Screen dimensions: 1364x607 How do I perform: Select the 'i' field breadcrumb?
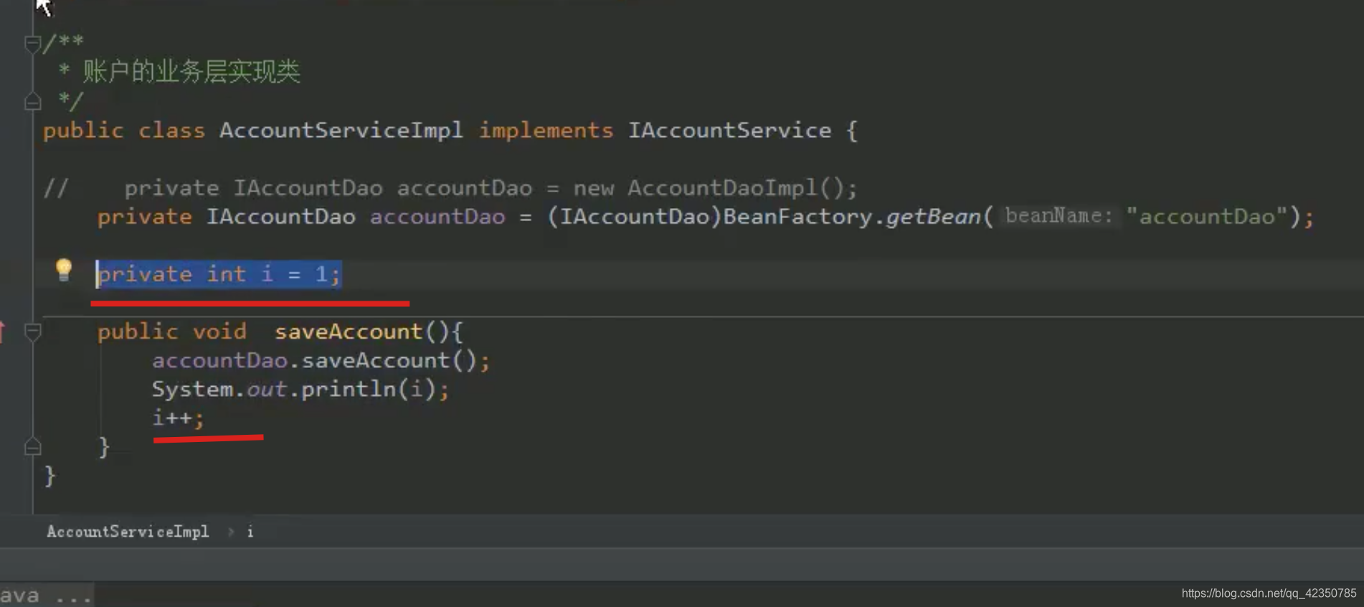pos(250,532)
